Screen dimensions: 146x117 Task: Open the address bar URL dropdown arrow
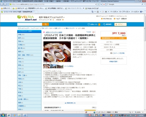(x=96, y=4)
